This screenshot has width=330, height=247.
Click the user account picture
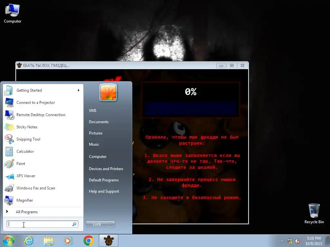click(x=108, y=92)
